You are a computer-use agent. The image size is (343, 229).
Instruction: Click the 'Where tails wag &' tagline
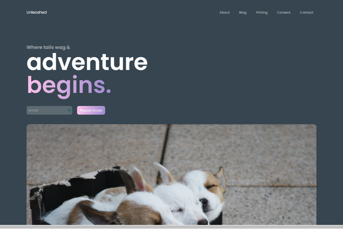(48, 47)
